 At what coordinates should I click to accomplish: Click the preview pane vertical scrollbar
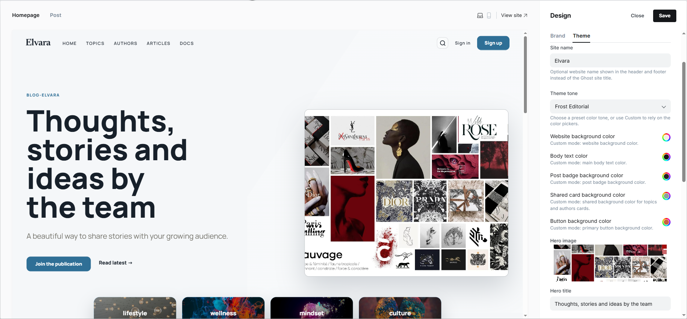point(525,74)
